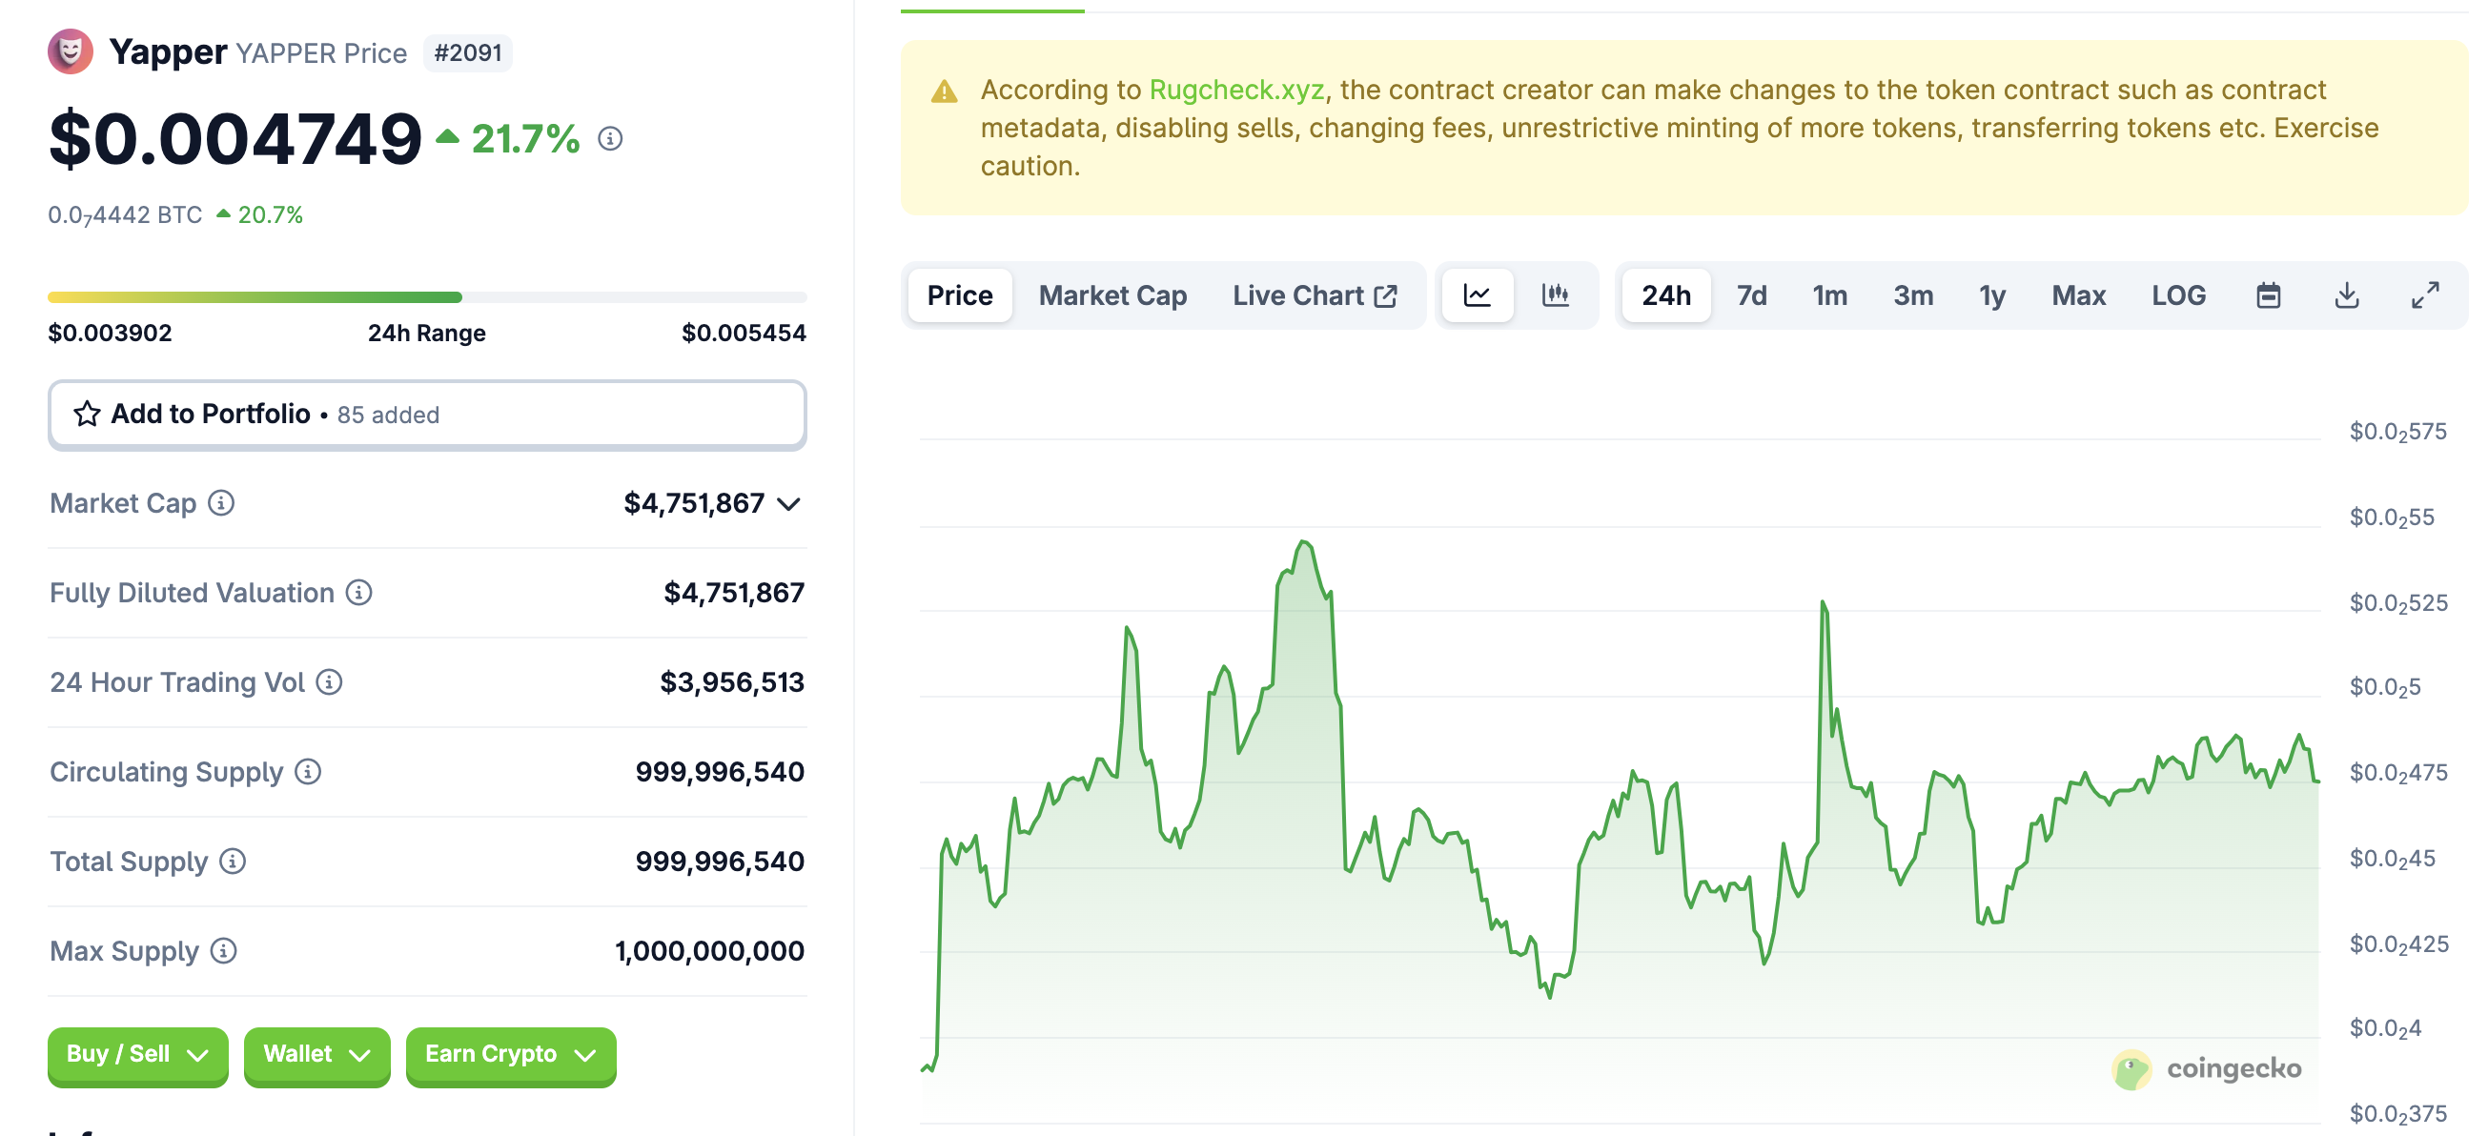Viewport: 2488px width, 1136px height.
Task: Select the Max timeframe option
Action: [x=2078, y=295]
